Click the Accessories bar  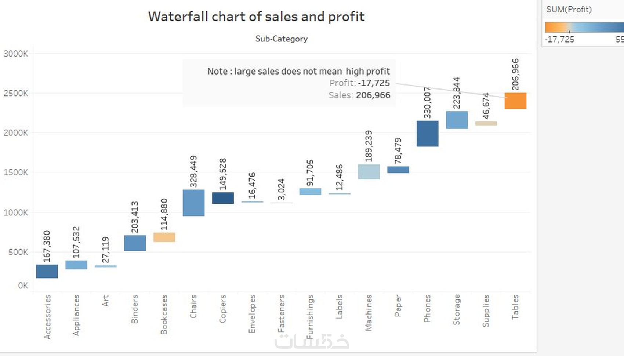[x=47, y=271]
